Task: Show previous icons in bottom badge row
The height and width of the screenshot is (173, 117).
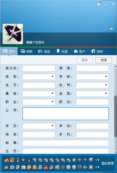Action: pyautogui.click(x=96, y=167)
